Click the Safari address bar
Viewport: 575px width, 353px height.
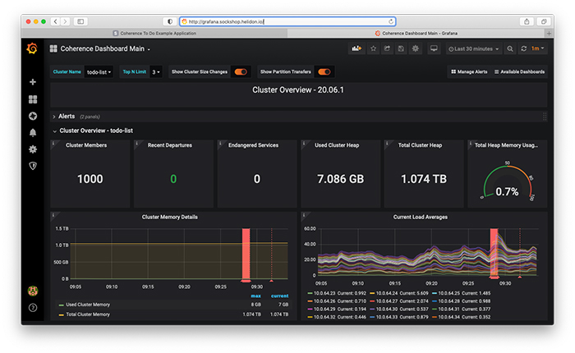pos(287,21)
